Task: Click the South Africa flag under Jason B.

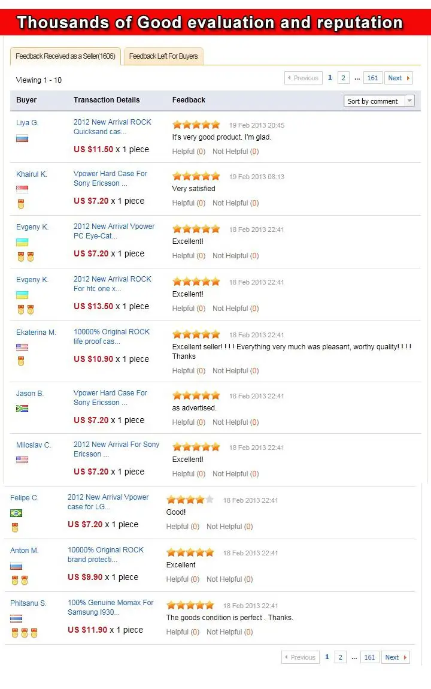Action: click(x=22, y=409)
